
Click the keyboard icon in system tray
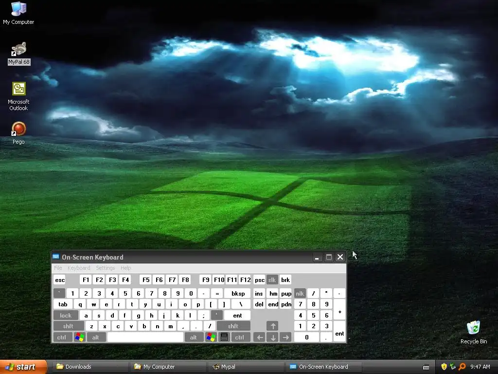pyautogui.click(x=426, y=367)
